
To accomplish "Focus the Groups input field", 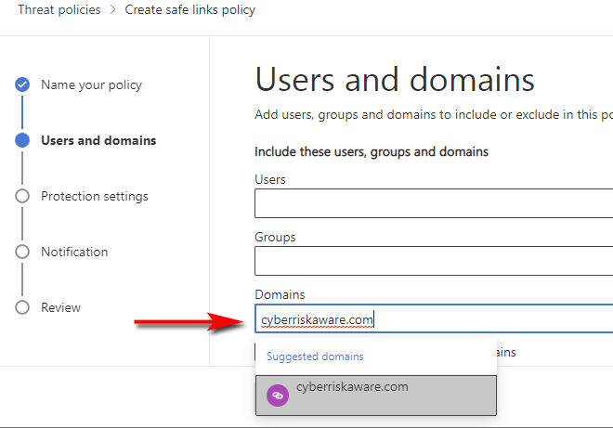I will [x=434, y=261].
